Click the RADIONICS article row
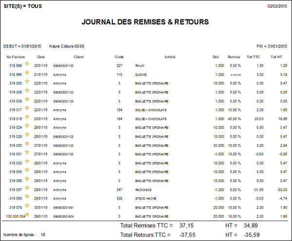This screenshot has width=292, height=241. click(x=144, y=189)
